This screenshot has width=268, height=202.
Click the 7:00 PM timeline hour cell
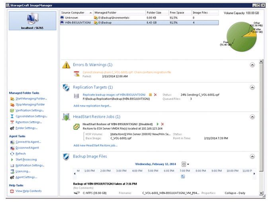185,171
